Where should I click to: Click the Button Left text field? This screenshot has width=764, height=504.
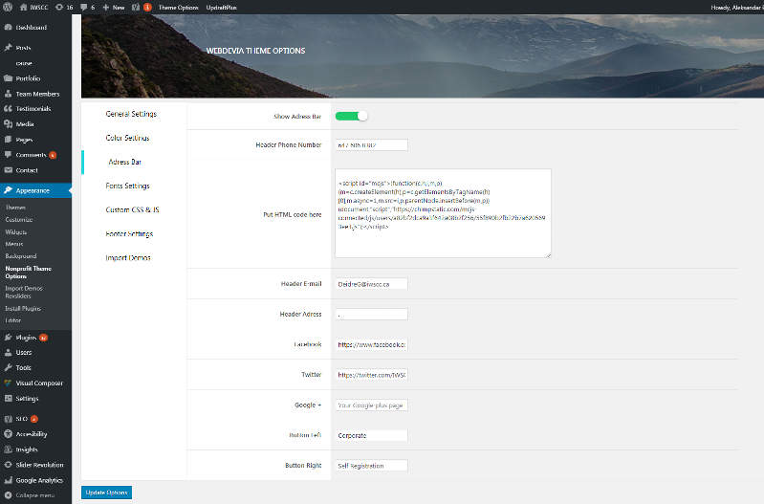click(x=371, y=435)
